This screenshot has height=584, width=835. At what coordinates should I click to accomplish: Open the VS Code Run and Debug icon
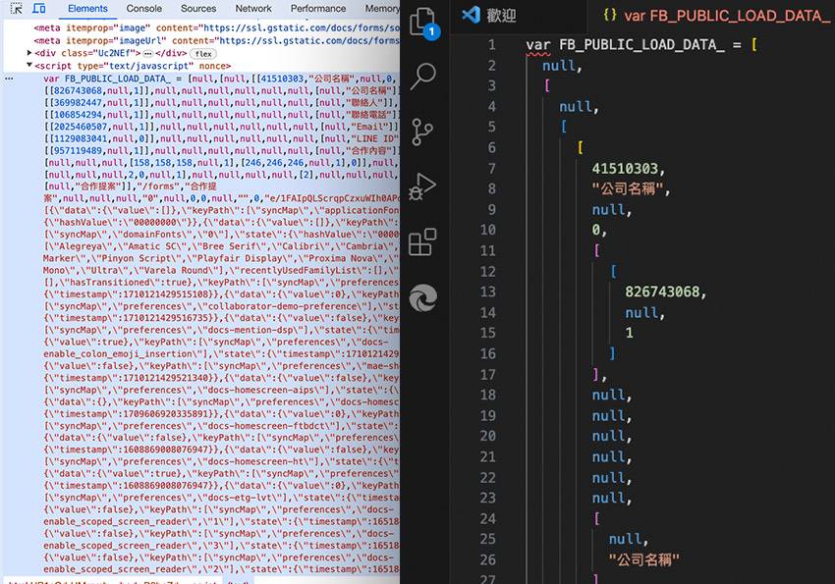click(422, 186)
